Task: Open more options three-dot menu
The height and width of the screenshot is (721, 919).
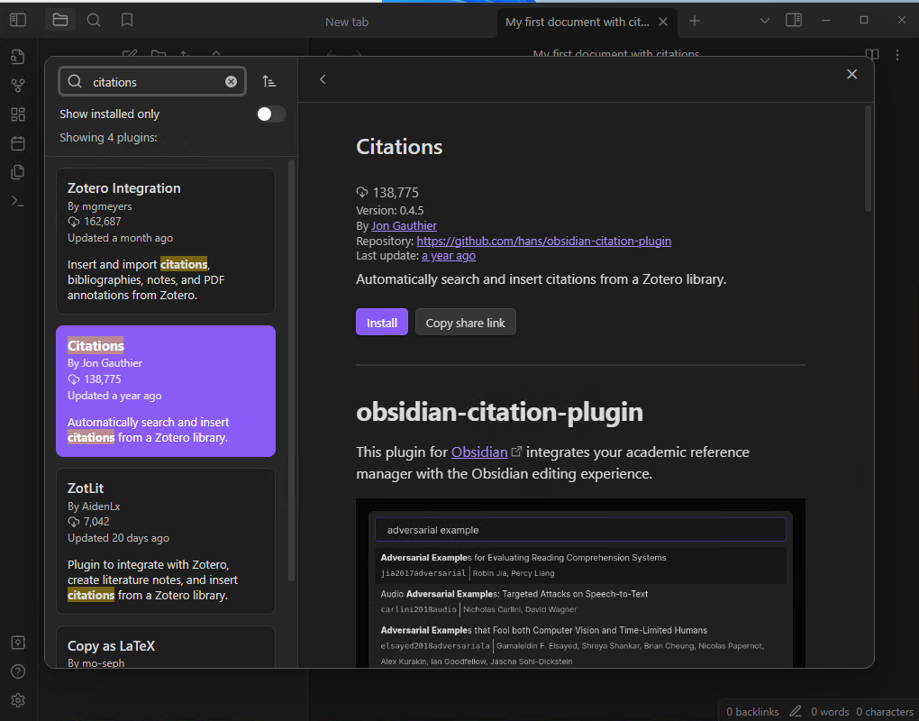Action: coord(897,54)
